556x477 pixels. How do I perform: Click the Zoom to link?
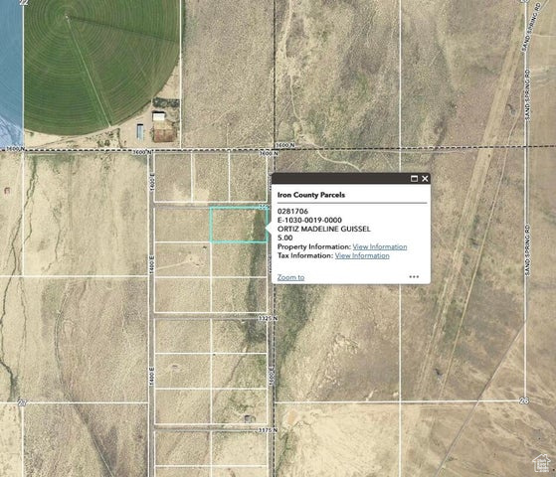point(290,277)
